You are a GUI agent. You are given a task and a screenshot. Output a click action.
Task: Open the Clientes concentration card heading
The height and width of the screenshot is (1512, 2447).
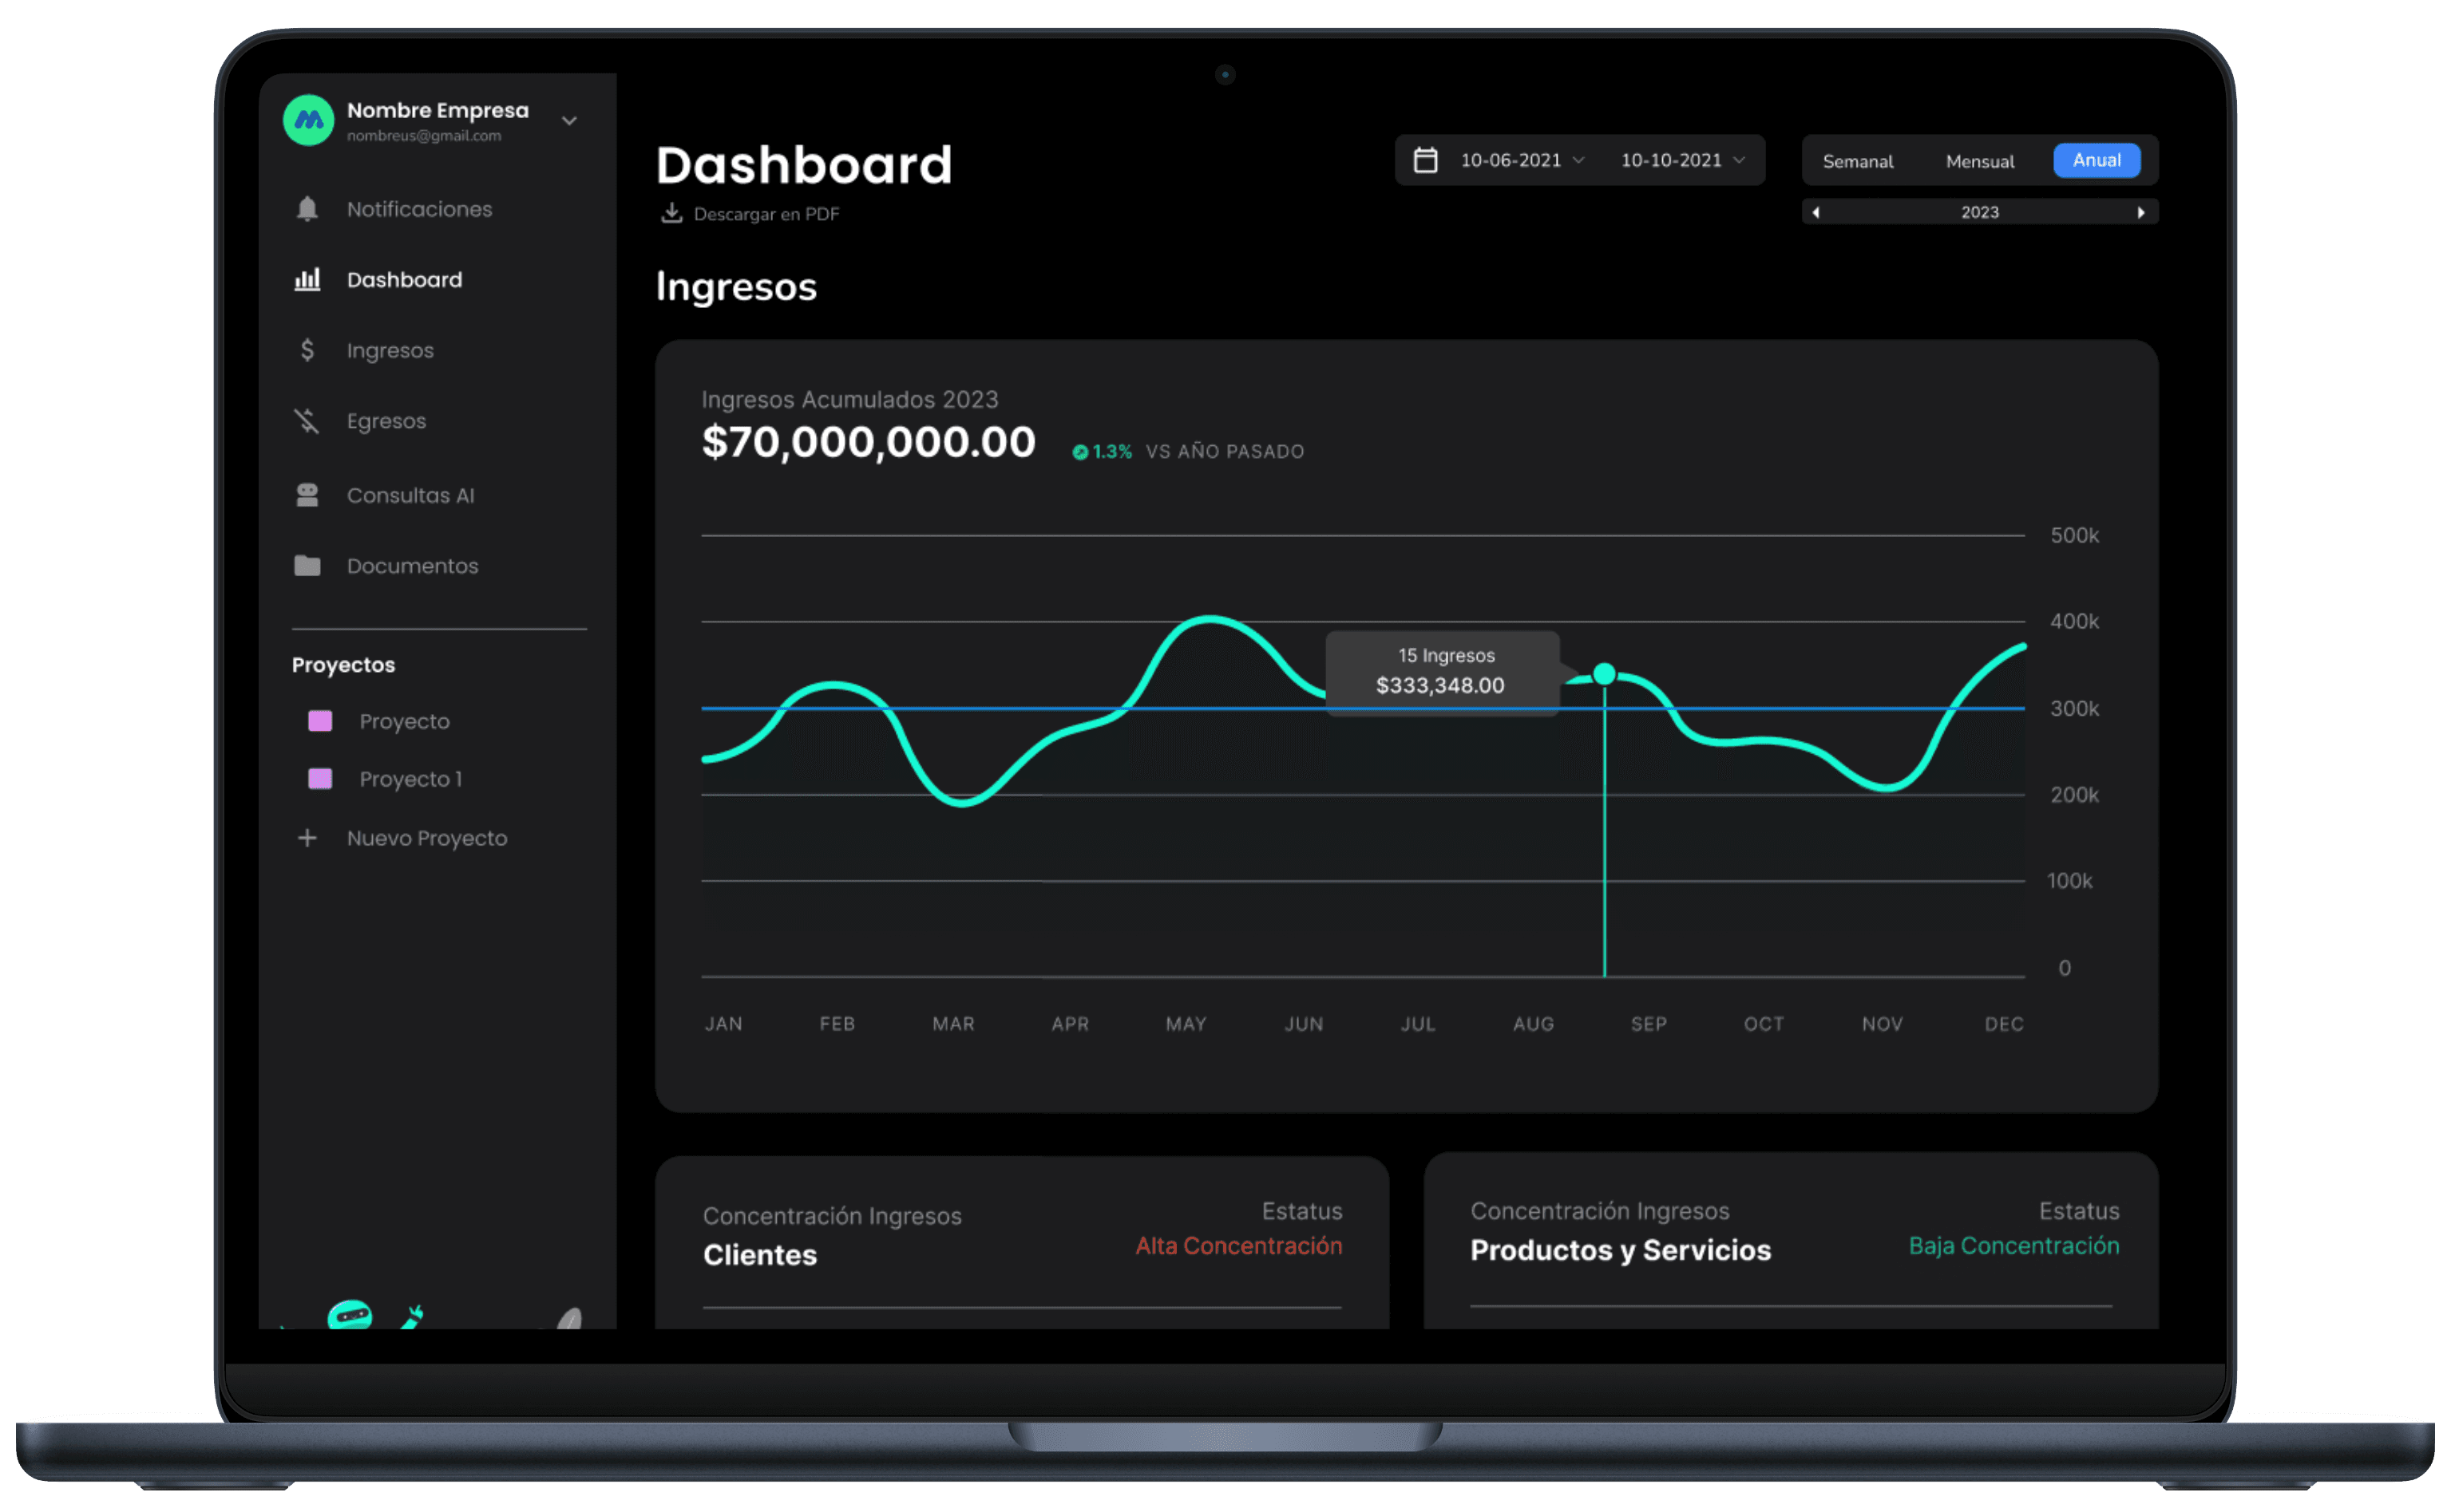[759, 1255]
